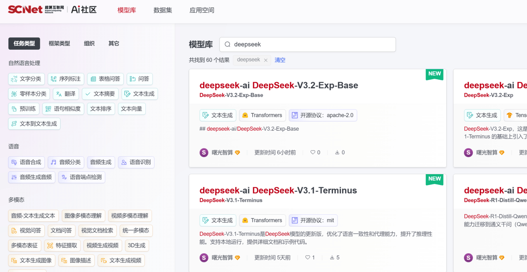Click heart icon on DeepSeek-V3.1-Terminus card
The height and width of the screenshot is (272, 527).
pos(307,257)
